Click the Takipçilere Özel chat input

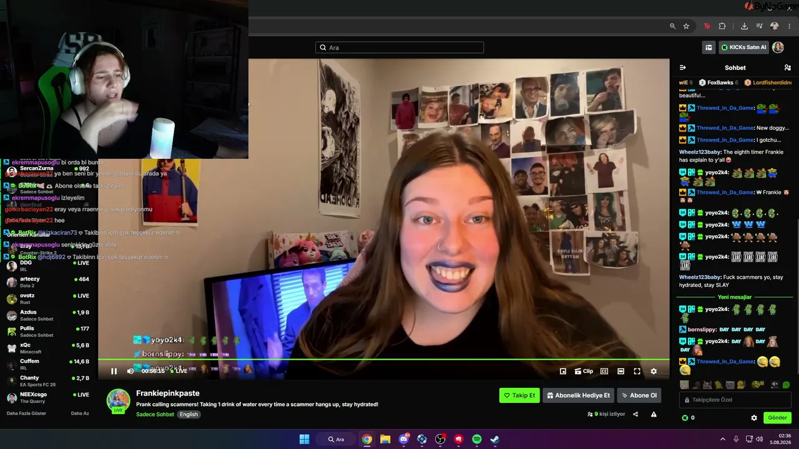pyautogui.click(x=735, y=400)
